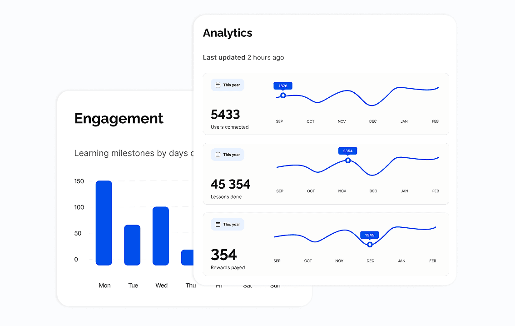Click the 'Wed' axis label
The width and height of the screenshot is (515, 326).
pos(161,286)
